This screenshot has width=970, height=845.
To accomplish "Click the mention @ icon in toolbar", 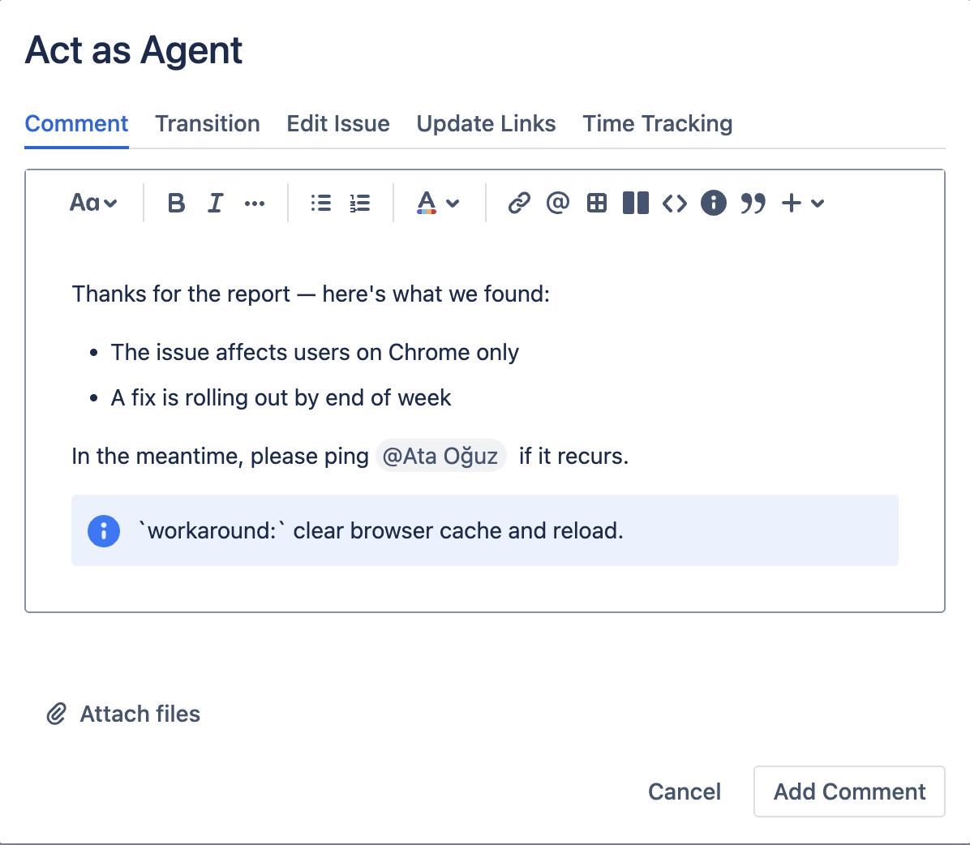I will [x=558, y=203].
